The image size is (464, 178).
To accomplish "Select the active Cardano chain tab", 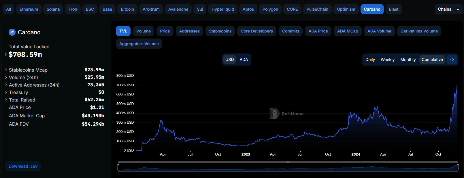I will tap(372, 9).
